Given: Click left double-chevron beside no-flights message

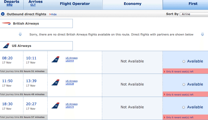Looking at the screenshot, I should click(20, 34).
